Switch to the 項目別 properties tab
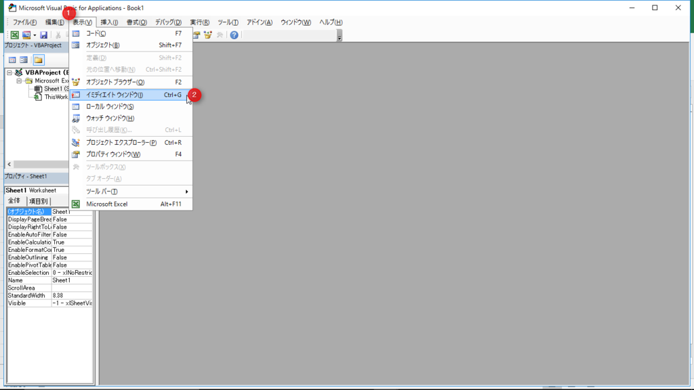The height and width of the screenshot is (390, 694). (38, 200)
